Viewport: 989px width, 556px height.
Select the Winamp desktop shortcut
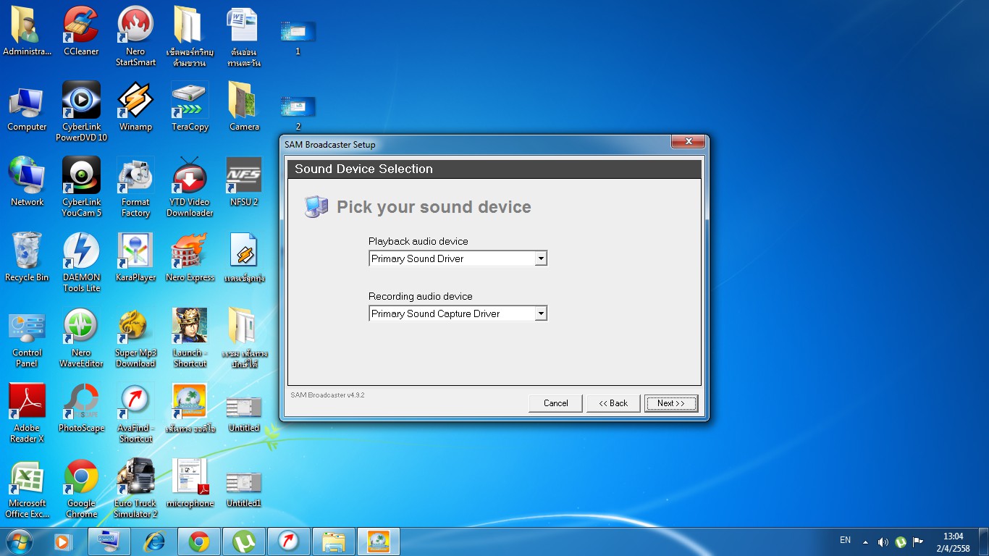(135, 107)
